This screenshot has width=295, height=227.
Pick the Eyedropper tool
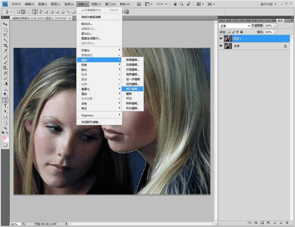coord(5,51)
